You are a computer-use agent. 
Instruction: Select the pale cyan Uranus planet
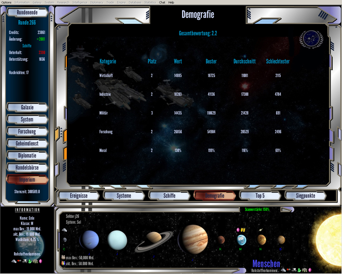click(x=117, y=240)
